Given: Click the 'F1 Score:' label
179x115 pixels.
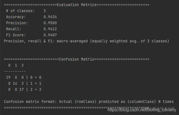Looking at the screenshot, I should point(16,35).
